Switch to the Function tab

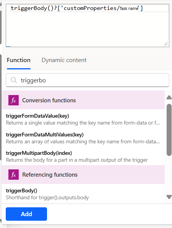19,60
